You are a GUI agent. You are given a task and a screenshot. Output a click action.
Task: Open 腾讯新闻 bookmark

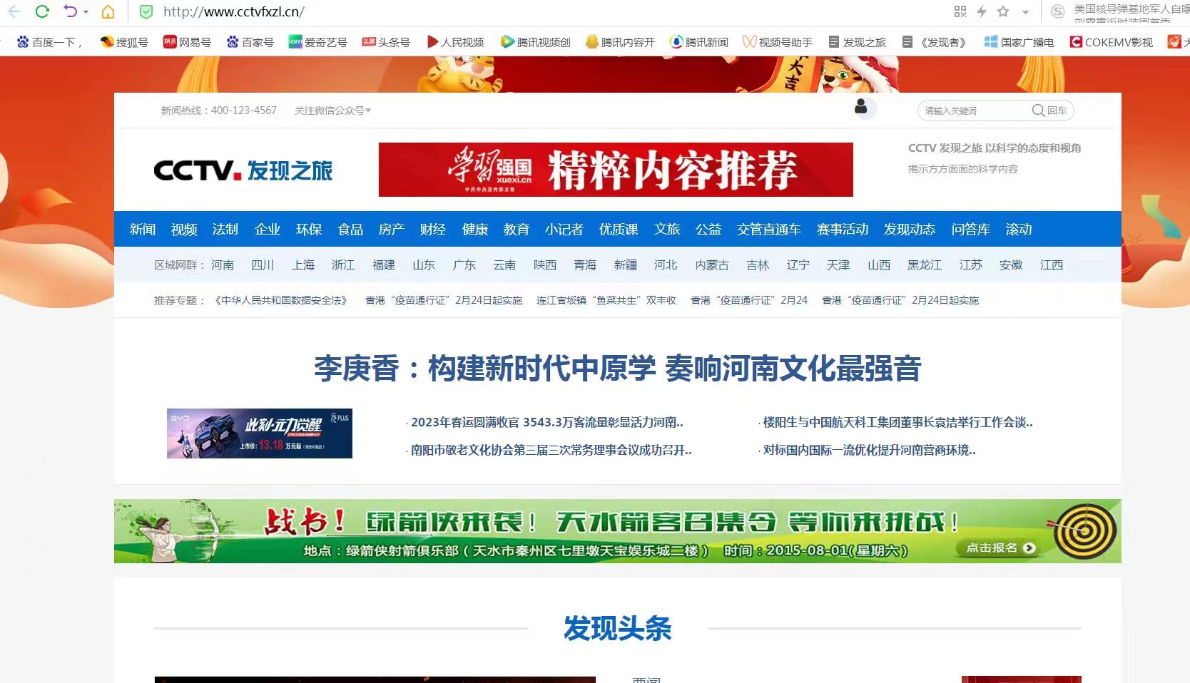699,42
